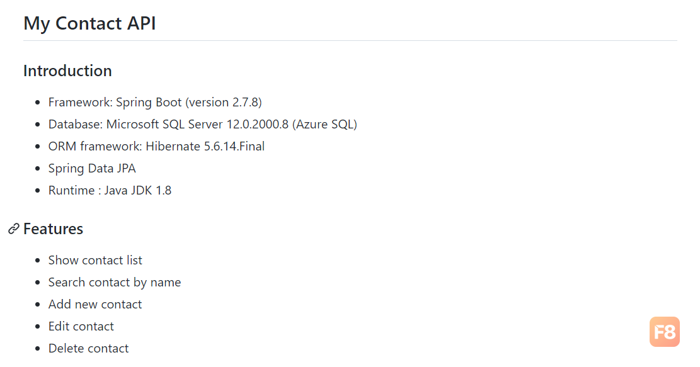Click the Add new contact item
The width and height of the screenshot is (700, 367).
(95, 304)
